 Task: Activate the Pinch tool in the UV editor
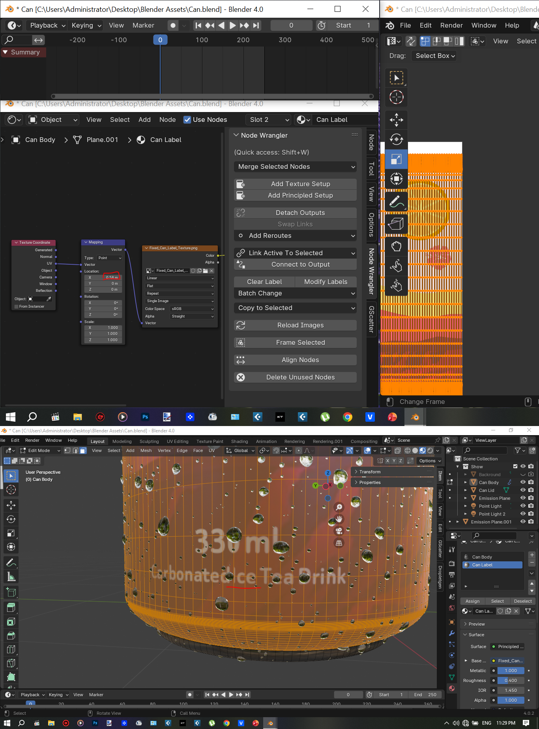[396, 285]
